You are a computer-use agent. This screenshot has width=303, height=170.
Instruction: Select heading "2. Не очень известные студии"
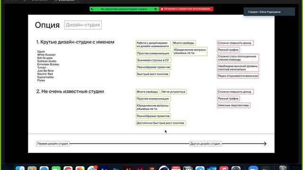tap(70, 91)
